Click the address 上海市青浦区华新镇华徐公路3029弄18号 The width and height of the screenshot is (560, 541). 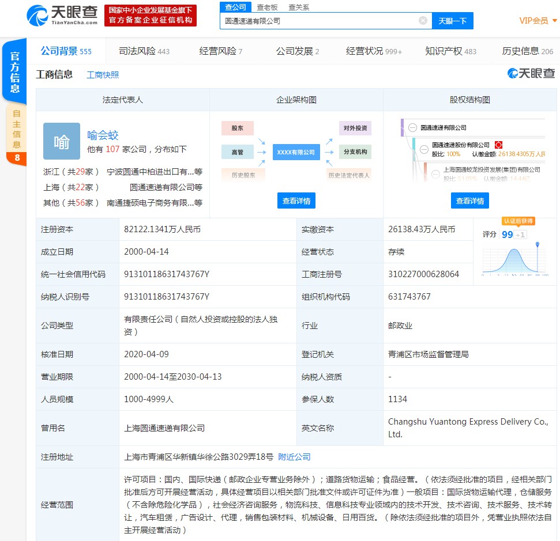coord(198,457)
